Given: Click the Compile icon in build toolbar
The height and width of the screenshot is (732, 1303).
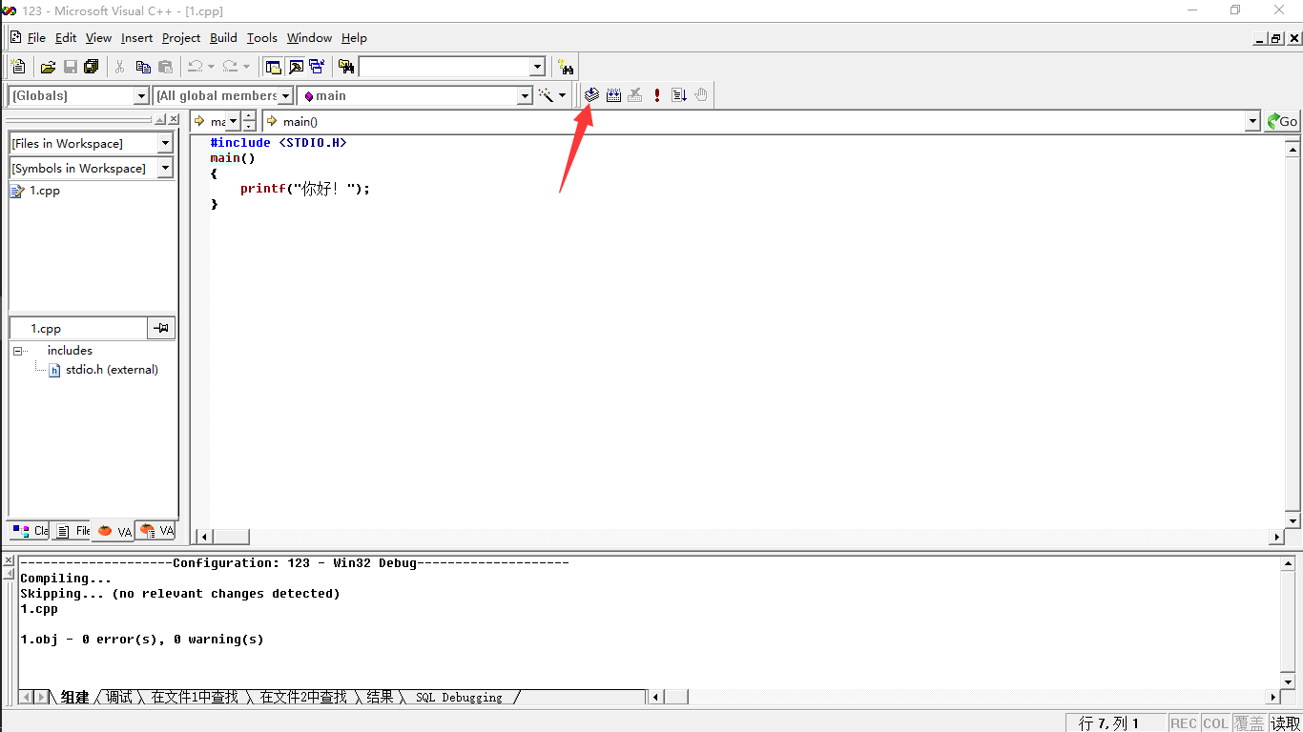Looking at the screenshot, I should coord(591,95).
